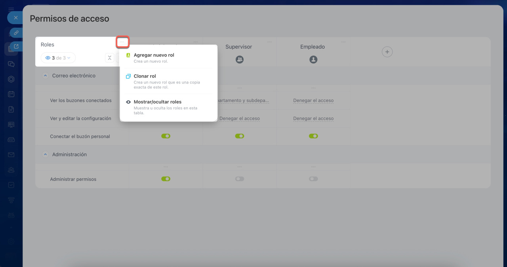Open the Empleado column three-dots menu

(x=343, y=42)
